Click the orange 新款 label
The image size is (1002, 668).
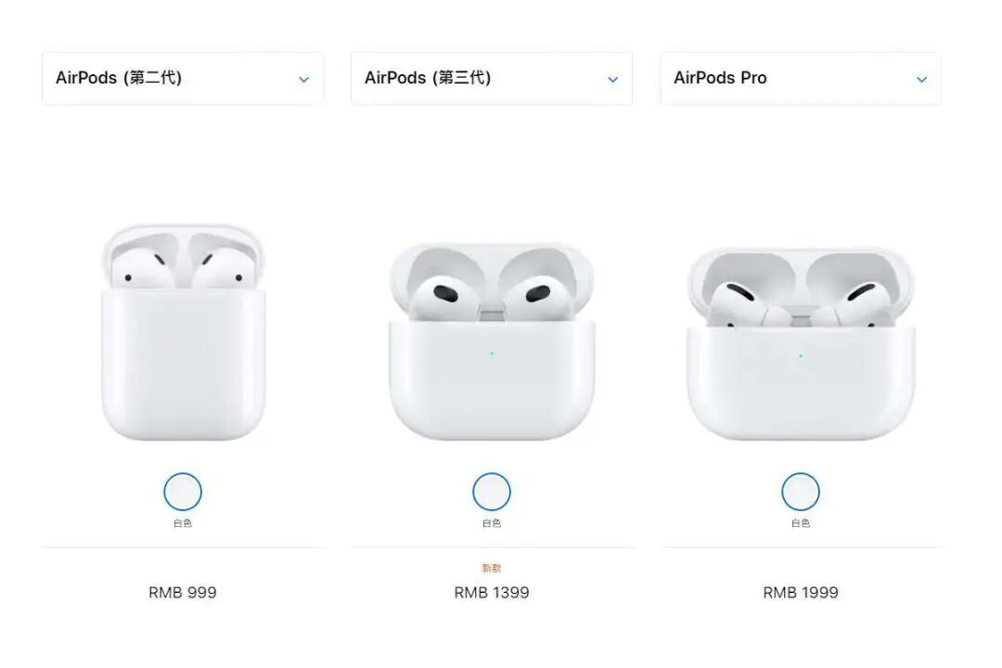point(492,568)
